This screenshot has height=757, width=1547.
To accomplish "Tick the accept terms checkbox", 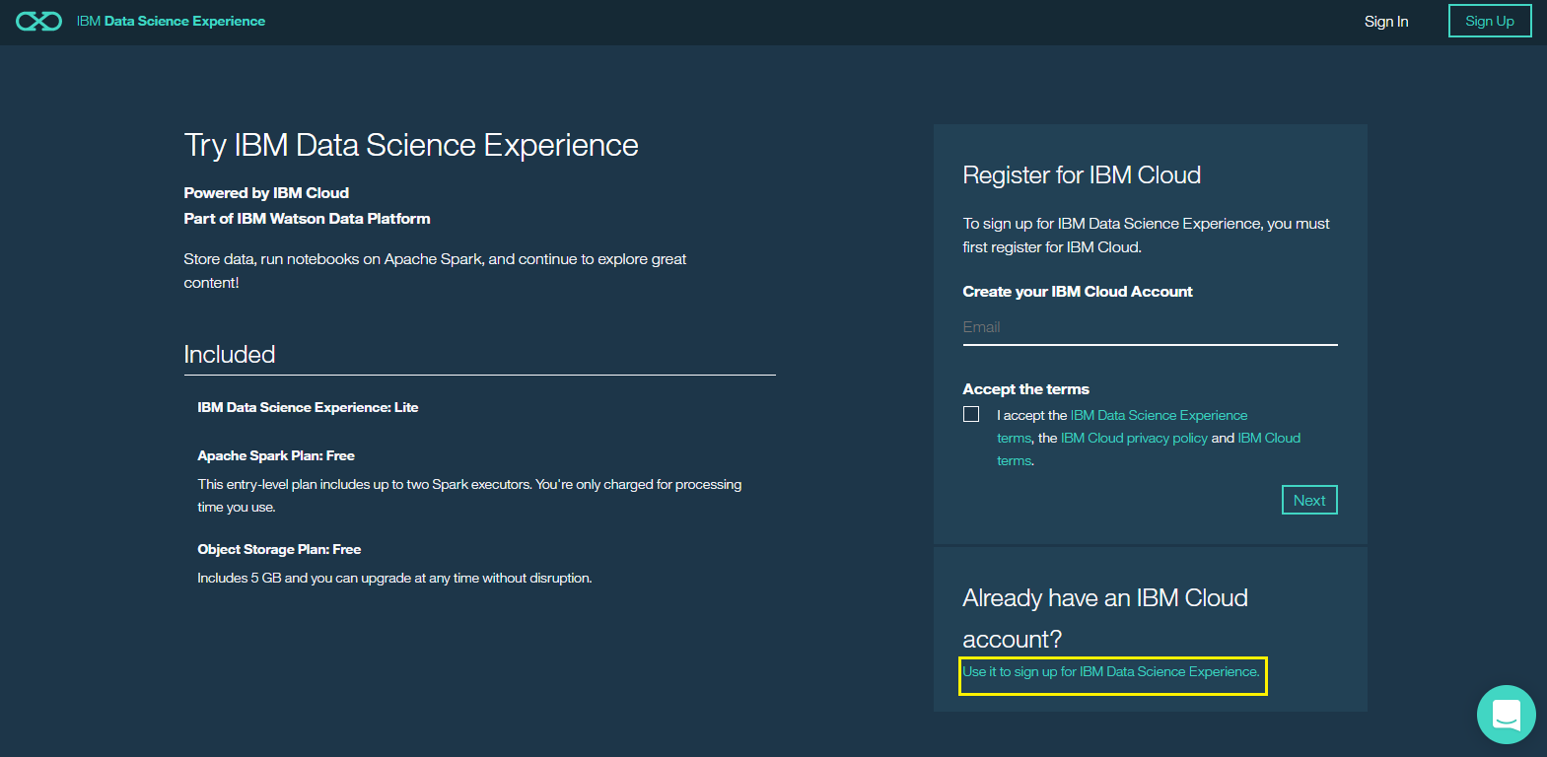I will click(x=971, y=414).
